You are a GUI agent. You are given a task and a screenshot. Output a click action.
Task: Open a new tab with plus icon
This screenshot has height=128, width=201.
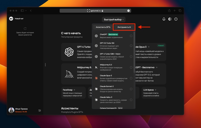tap(174, 11)
